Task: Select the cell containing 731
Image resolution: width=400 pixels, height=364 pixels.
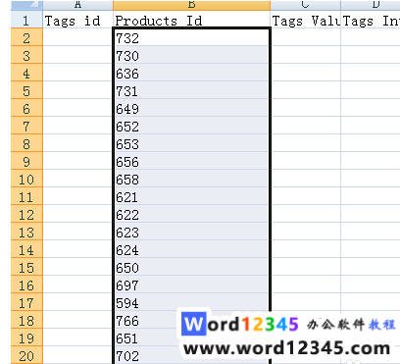Action: 192,90
